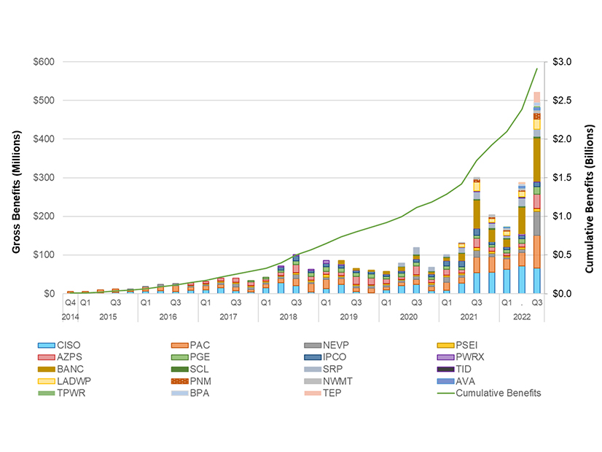602x452 pixels.
Task: Click the Q4 2014 axis label
Action: point(70,300)
